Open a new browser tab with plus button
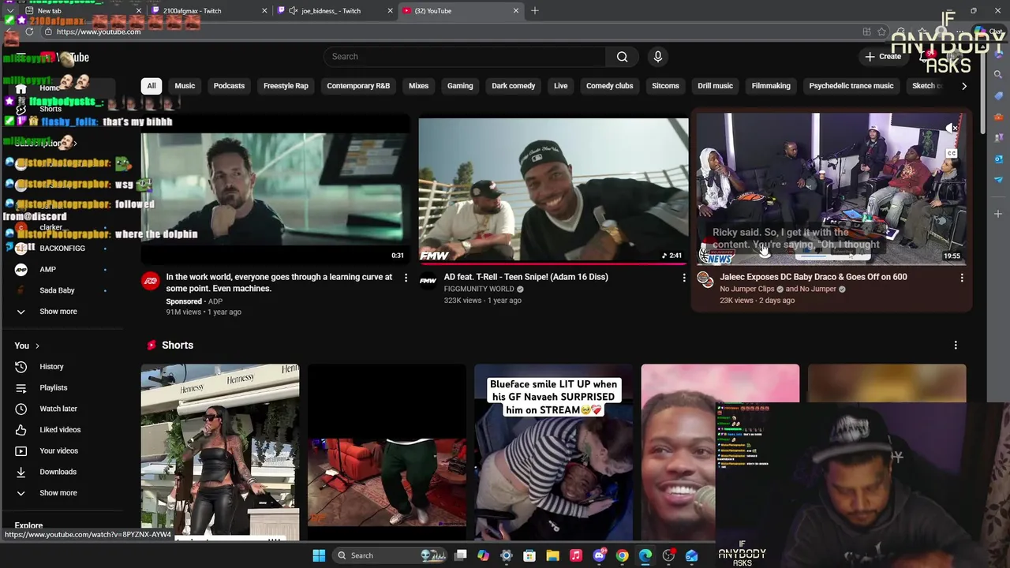This screenshot has height=568, width=1010. (535, 10)
